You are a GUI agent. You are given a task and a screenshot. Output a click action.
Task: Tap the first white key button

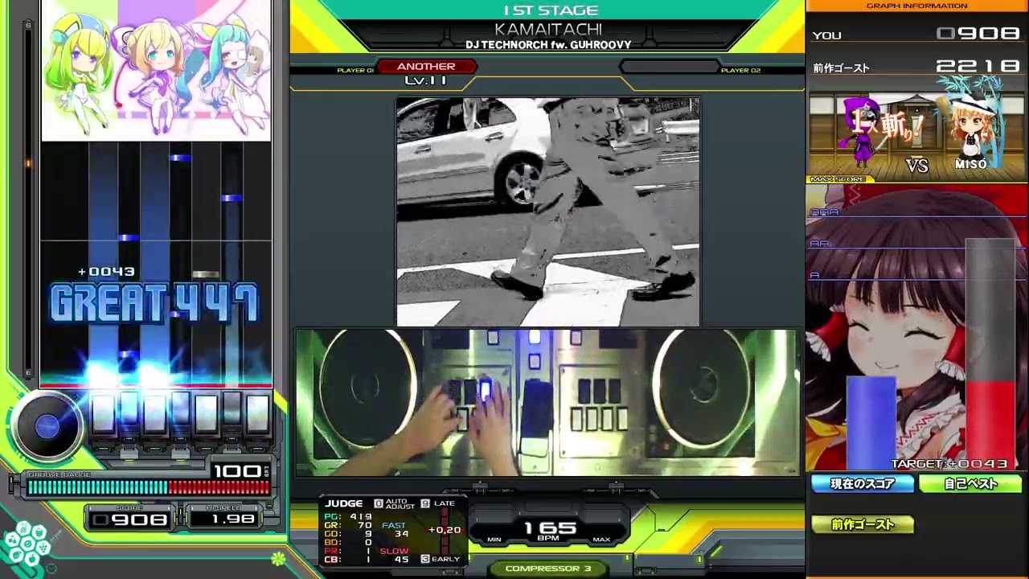tap(103, 415)
